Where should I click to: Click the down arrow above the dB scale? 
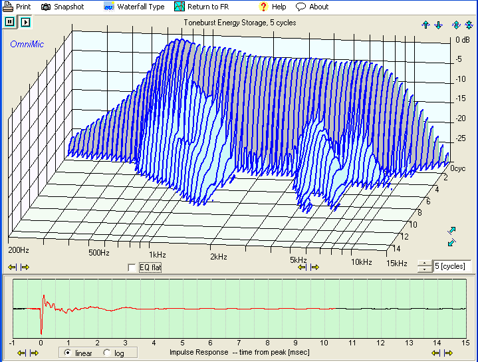[438, 25]
